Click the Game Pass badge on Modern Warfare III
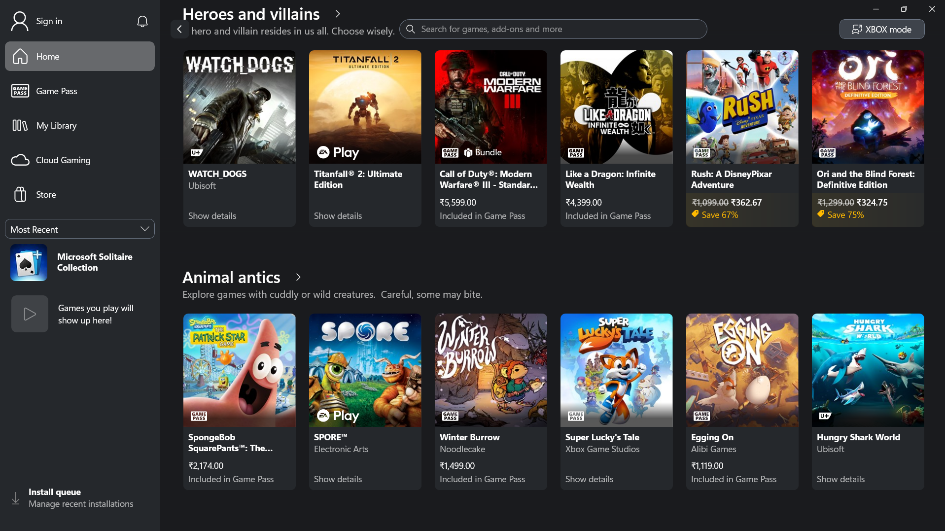The width and height of the screenshot is (945, 531). (450, 153)
